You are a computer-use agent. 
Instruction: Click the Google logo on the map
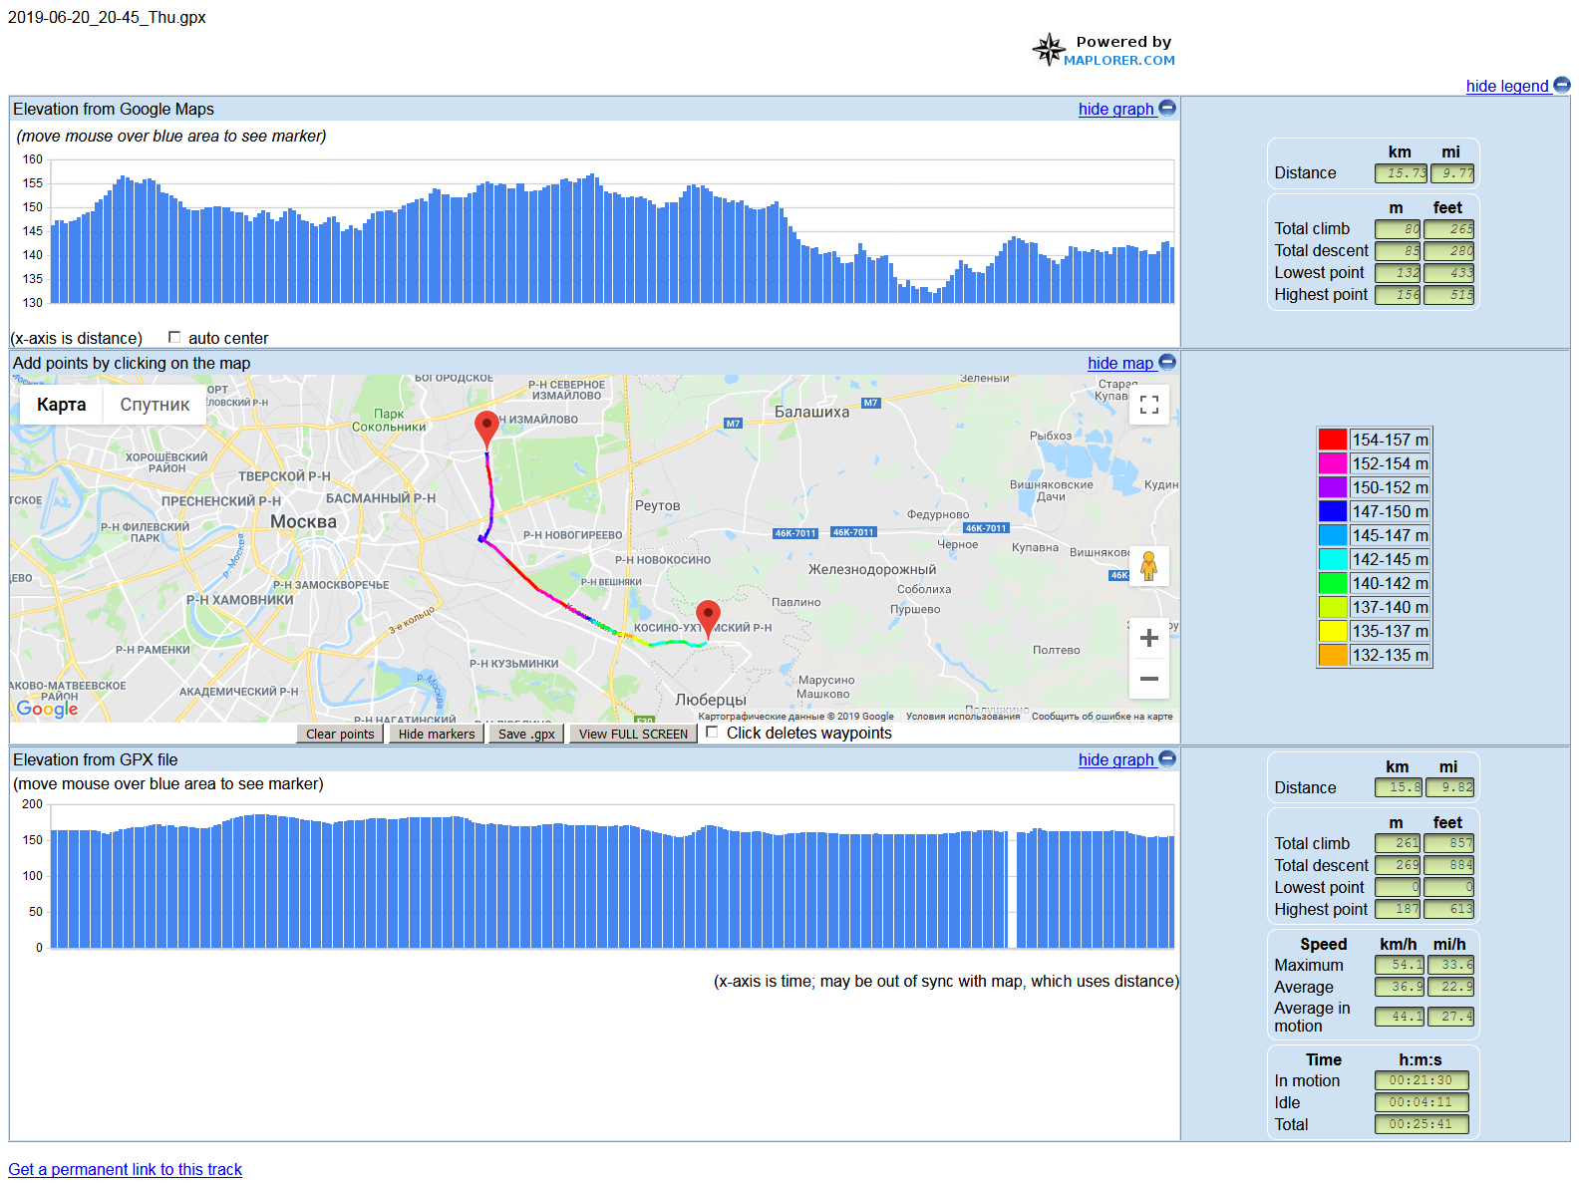[x=47, y=708]
